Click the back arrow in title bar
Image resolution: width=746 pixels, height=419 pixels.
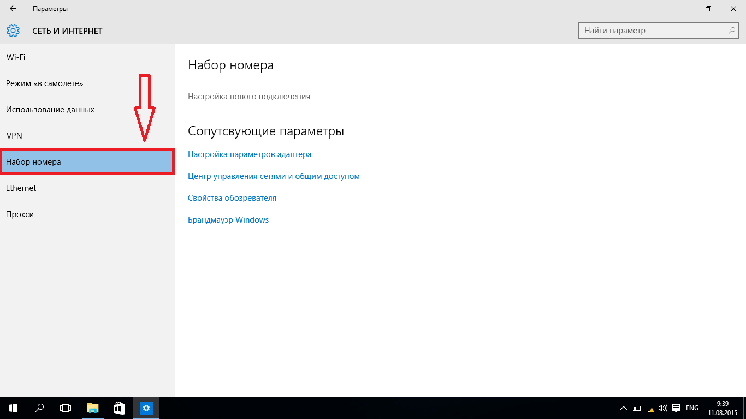point(13,9)
